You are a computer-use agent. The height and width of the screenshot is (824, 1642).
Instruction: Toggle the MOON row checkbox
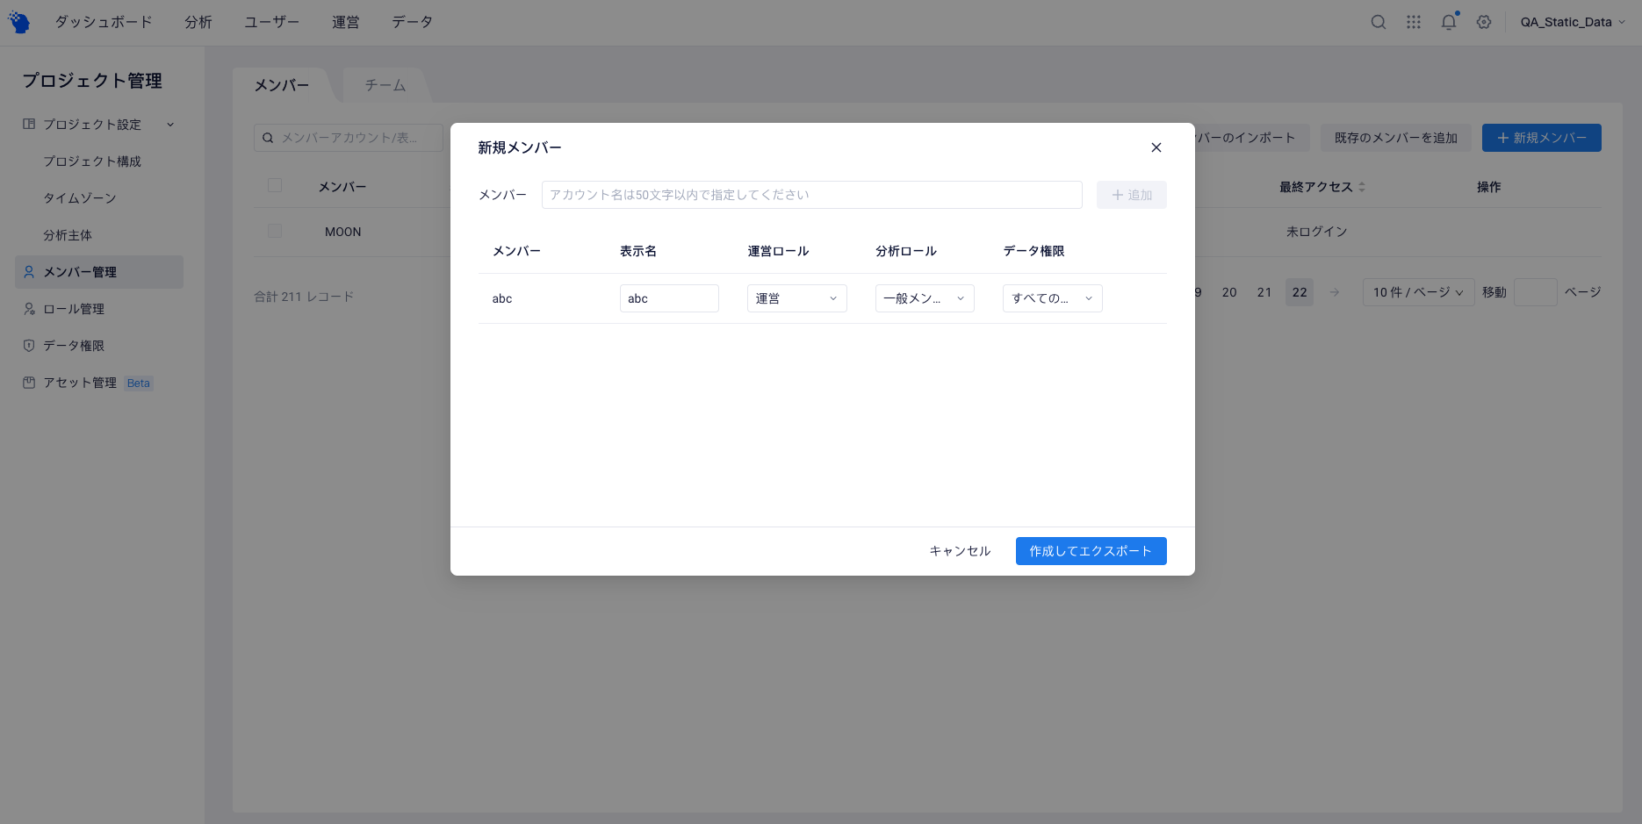(275, 231)
